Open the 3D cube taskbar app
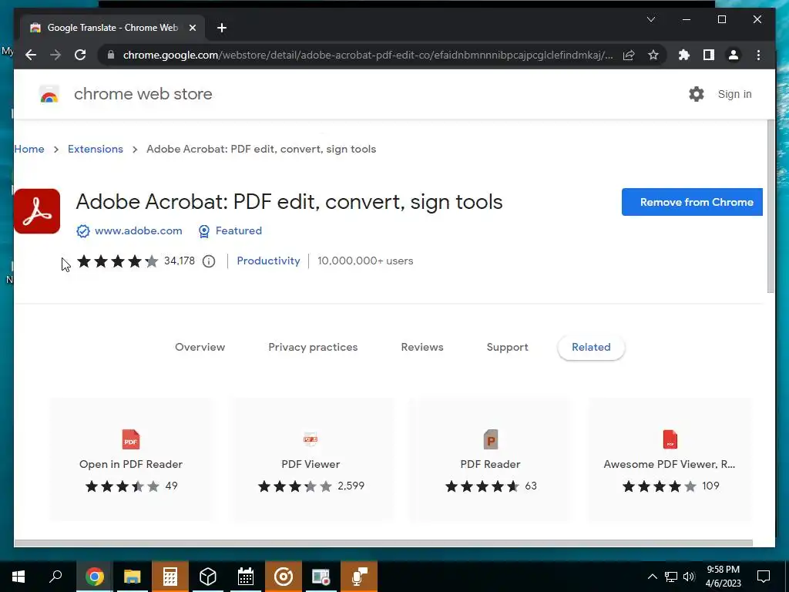 click(x=208, y=577)
